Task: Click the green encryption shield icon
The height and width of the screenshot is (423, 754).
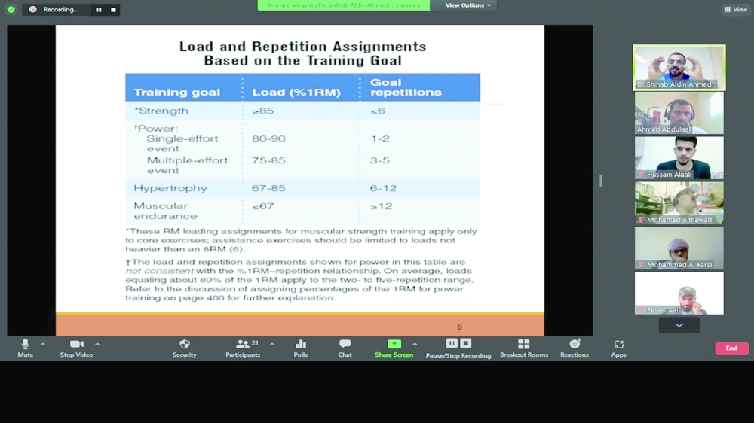Action: [x=11, y=9]
